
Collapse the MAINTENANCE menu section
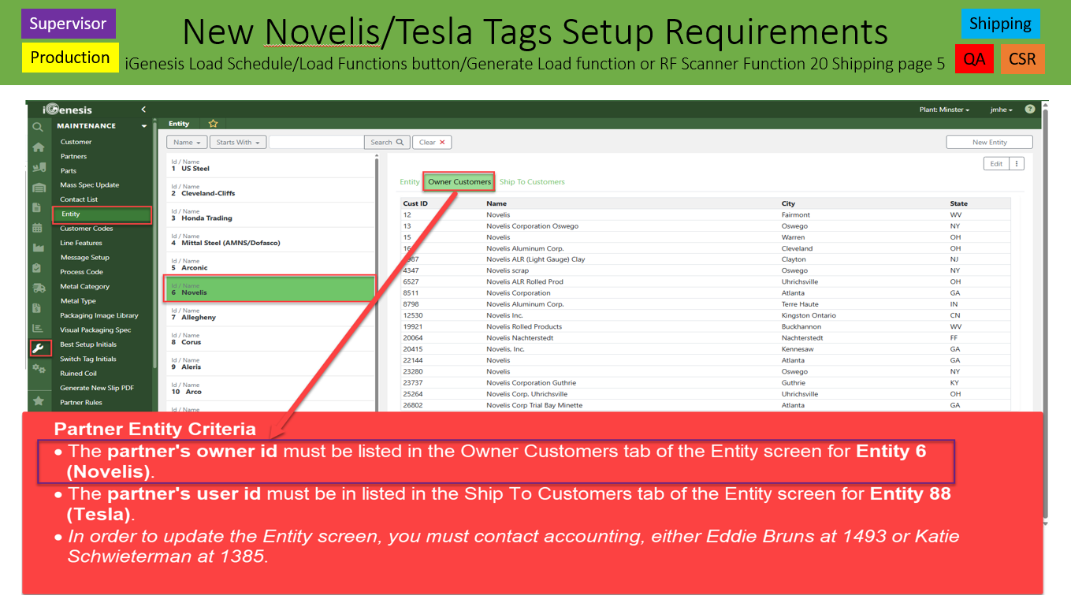coord(144,126)
